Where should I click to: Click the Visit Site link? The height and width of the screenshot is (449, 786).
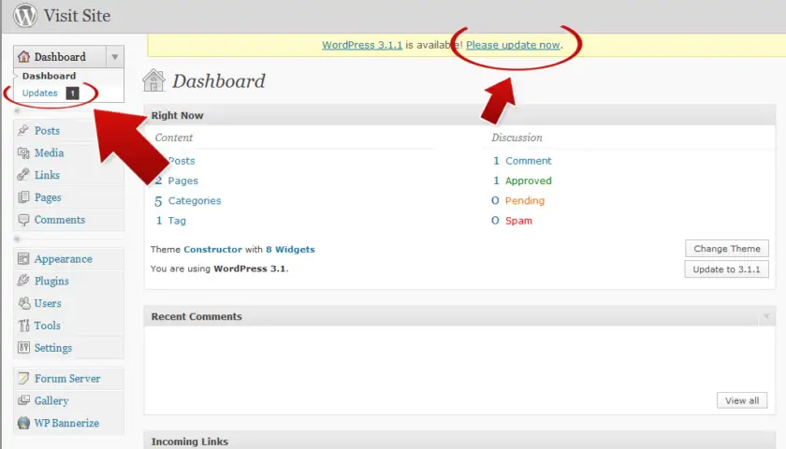[77, 16]
